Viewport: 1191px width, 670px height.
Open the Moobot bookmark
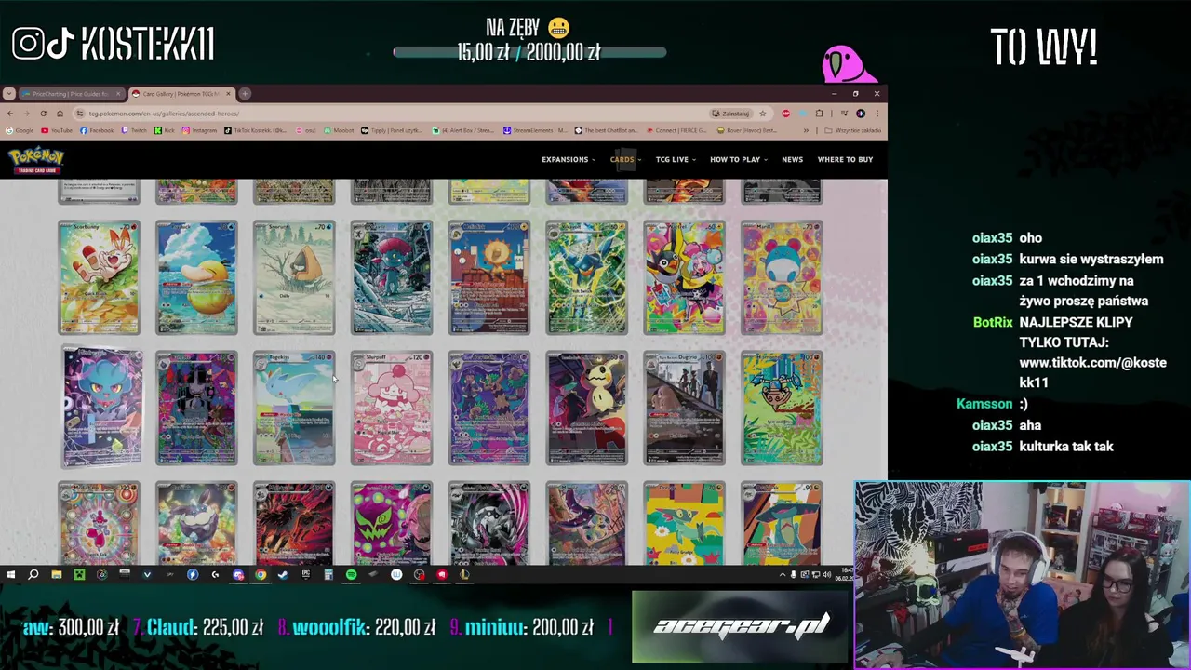(339, 130)
